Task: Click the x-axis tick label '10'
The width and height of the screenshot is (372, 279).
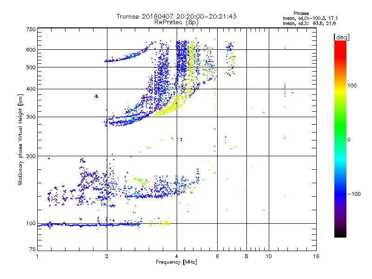Action: pos(269,256)
